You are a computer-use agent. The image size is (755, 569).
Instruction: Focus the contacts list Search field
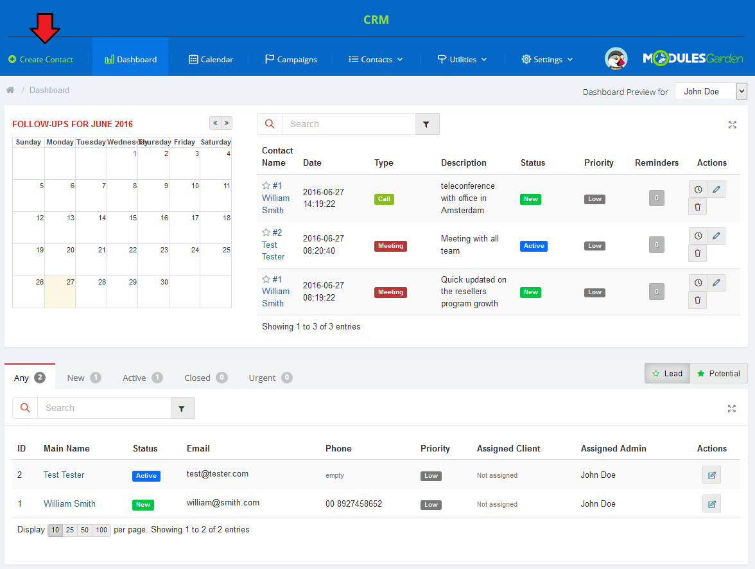tap(104, 408)
